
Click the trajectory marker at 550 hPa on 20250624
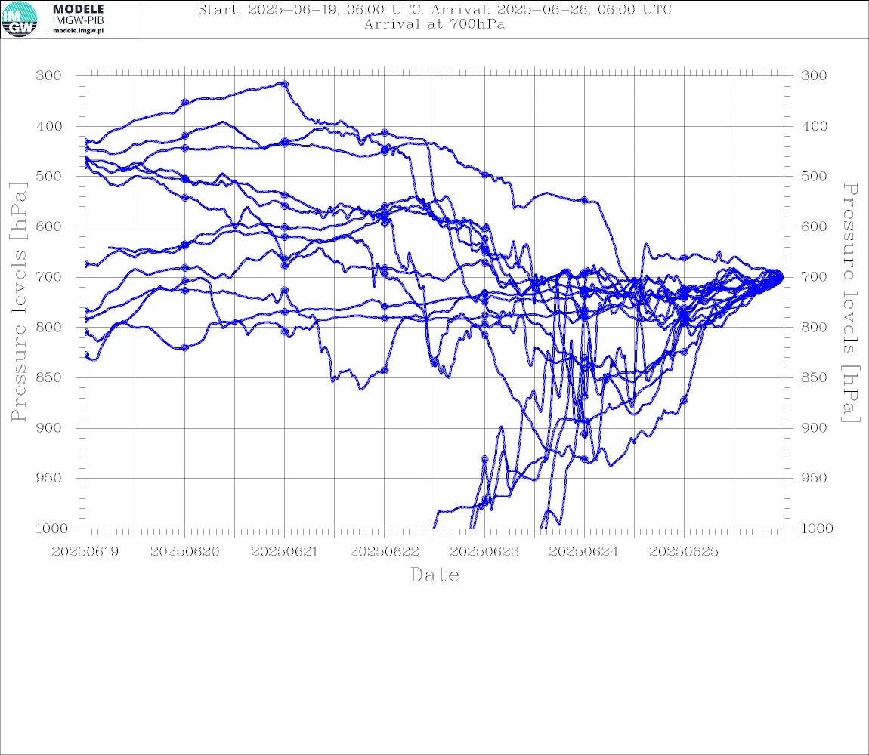click(x=584, y=200)
